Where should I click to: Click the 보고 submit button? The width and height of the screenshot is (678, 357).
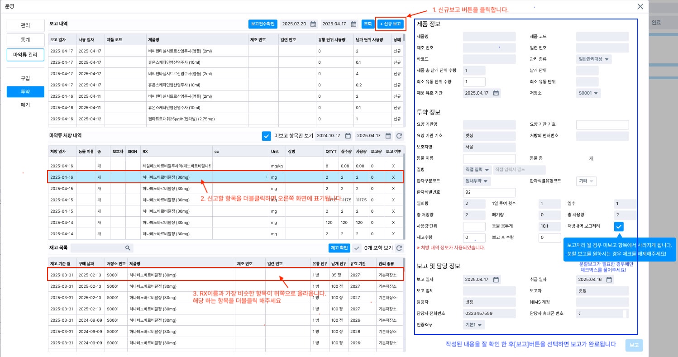click(x=634, y=345)
